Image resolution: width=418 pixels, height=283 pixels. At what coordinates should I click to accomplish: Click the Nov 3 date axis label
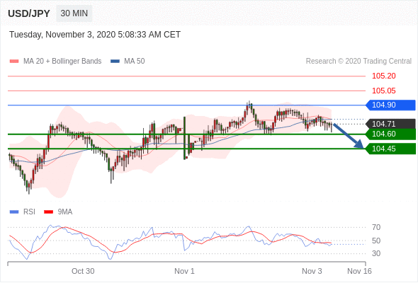[312, 271]
